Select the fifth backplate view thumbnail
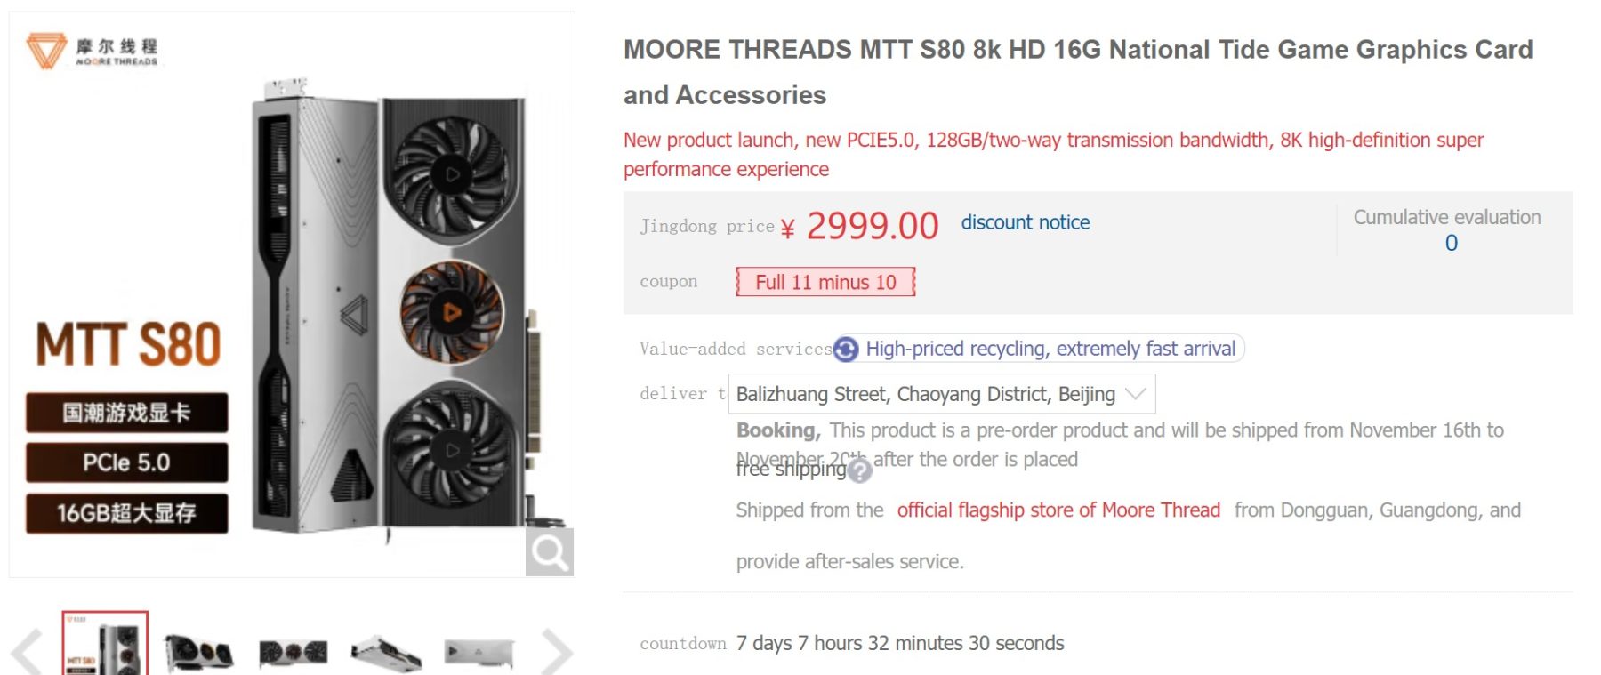 tap(479, 652)
